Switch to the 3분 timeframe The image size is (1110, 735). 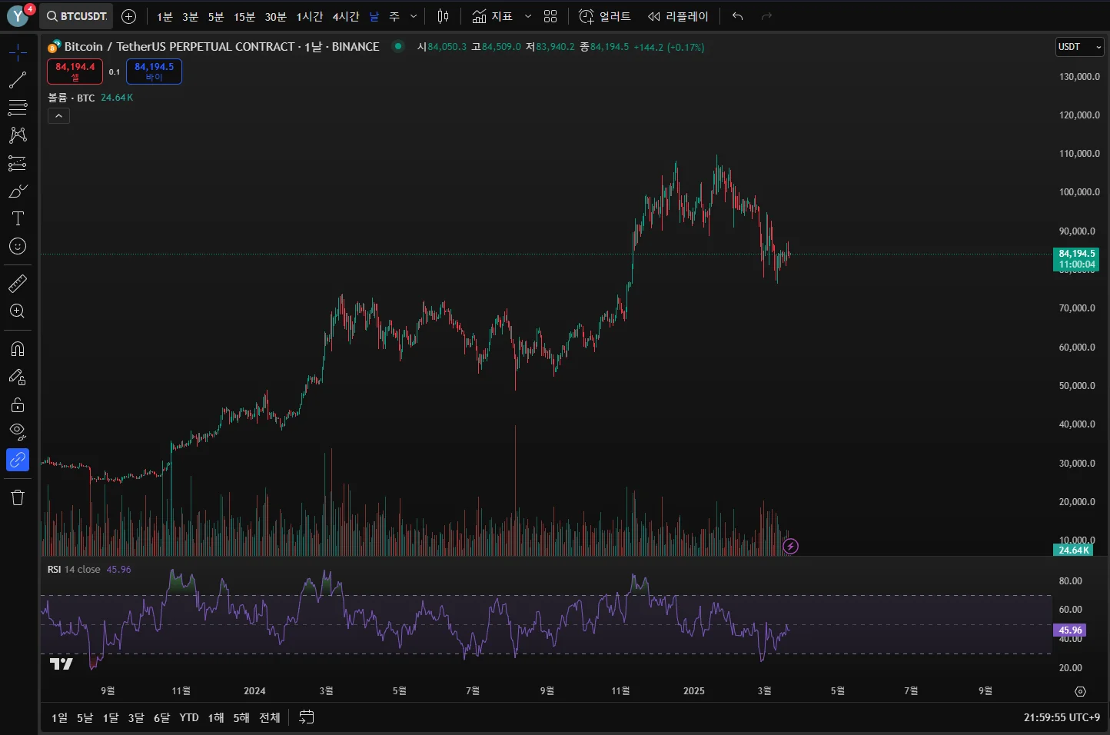click(x=190, y=16)
